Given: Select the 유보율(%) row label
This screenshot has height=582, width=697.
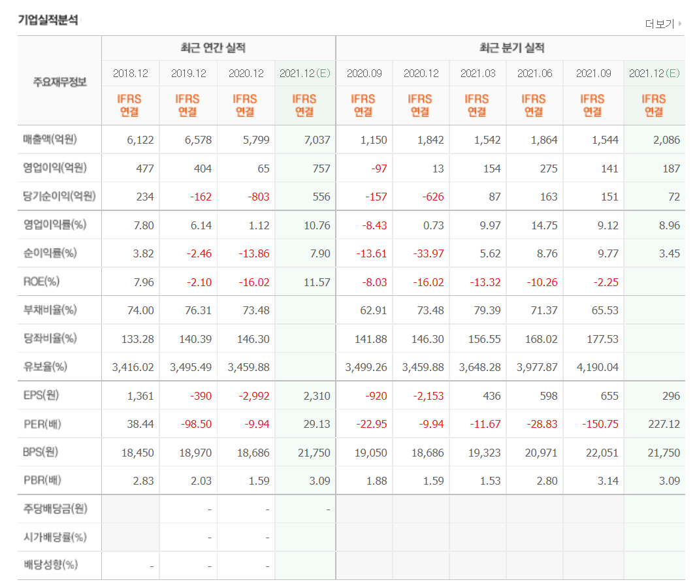Looking at the screenshot, I should 45,367.
